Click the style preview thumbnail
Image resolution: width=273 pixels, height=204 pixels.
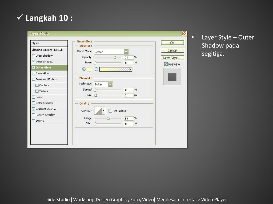coord(172,77)
